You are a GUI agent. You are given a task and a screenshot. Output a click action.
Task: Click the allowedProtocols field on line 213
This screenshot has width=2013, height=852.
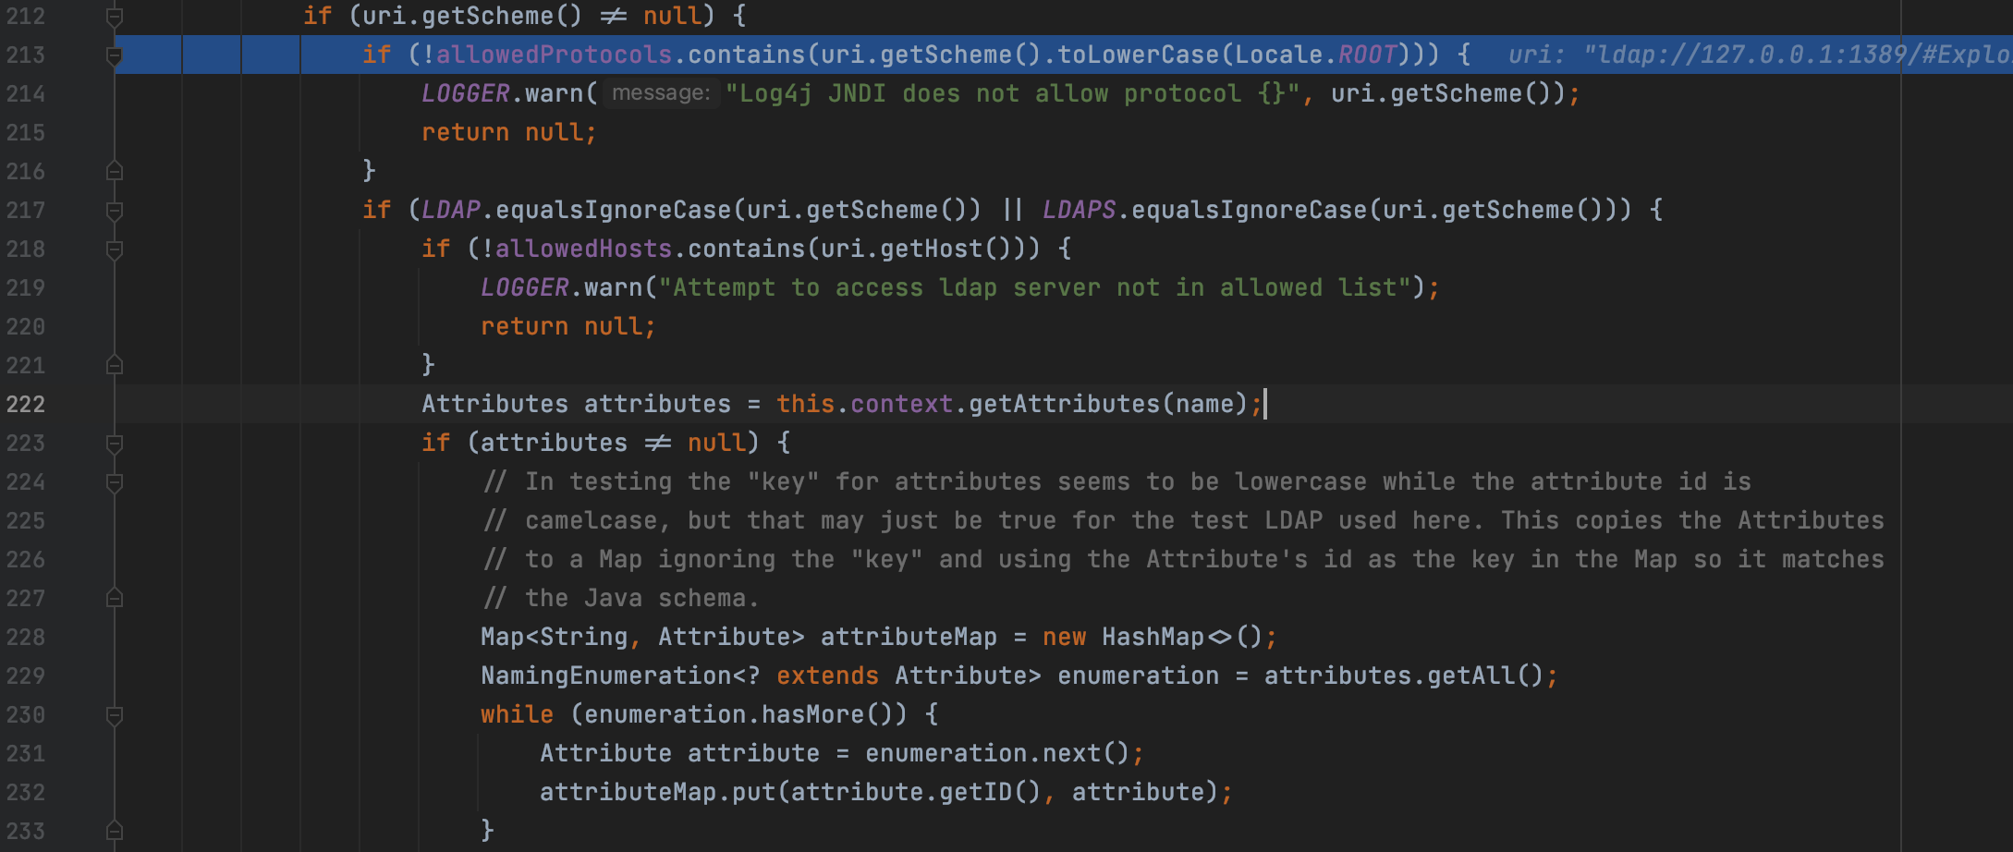click(554, 55)
